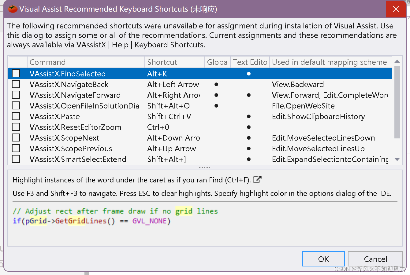The height and width of the screenshot is (275, 410).
Task: Click the Global column header
Action: (217, 62)
